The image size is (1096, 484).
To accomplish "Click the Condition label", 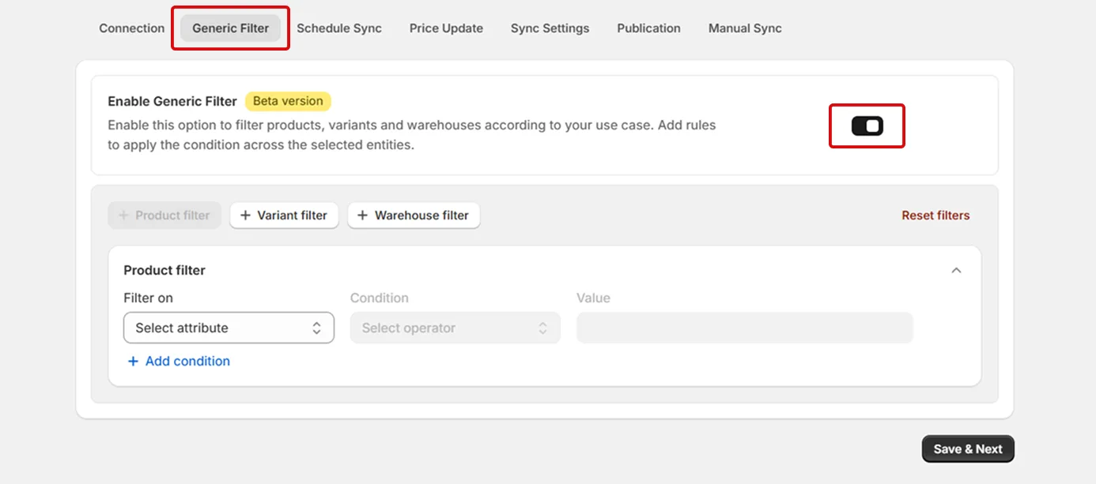I will click(380, 298).
